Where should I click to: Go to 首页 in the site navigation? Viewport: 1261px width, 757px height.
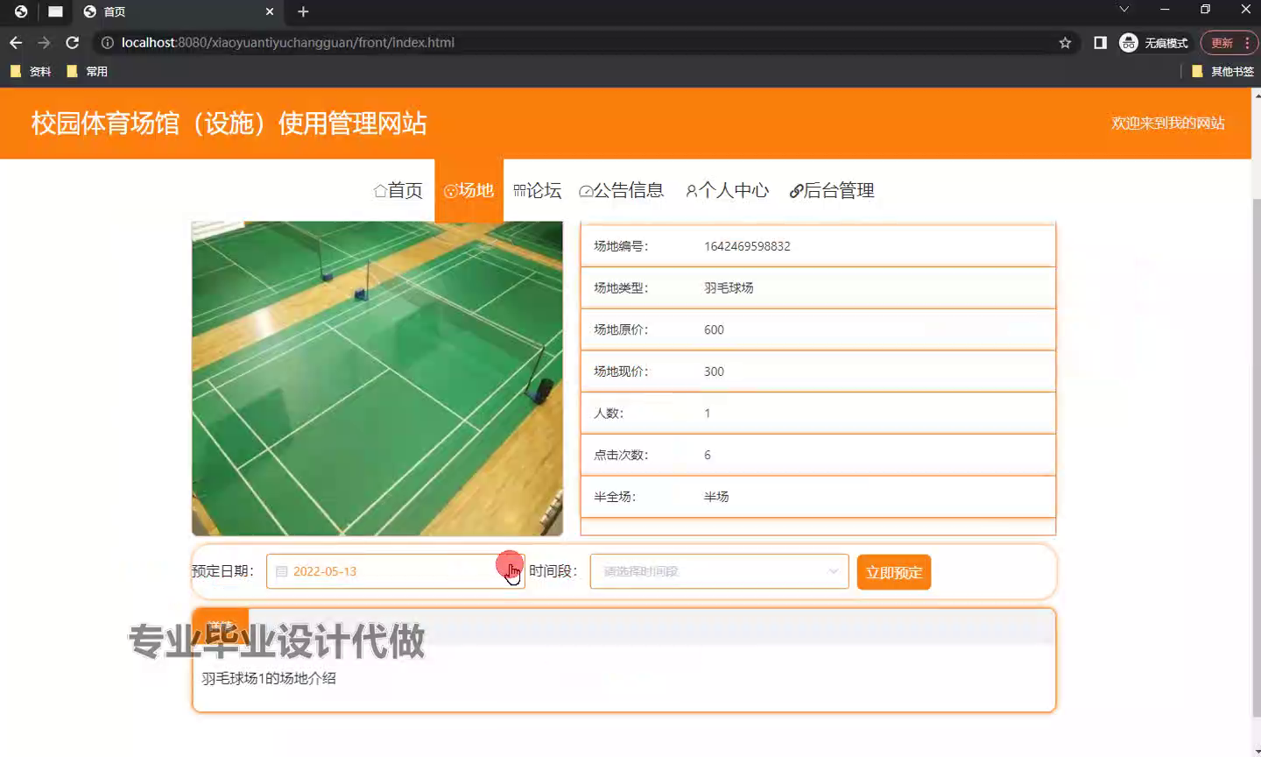tap(398, 190)
